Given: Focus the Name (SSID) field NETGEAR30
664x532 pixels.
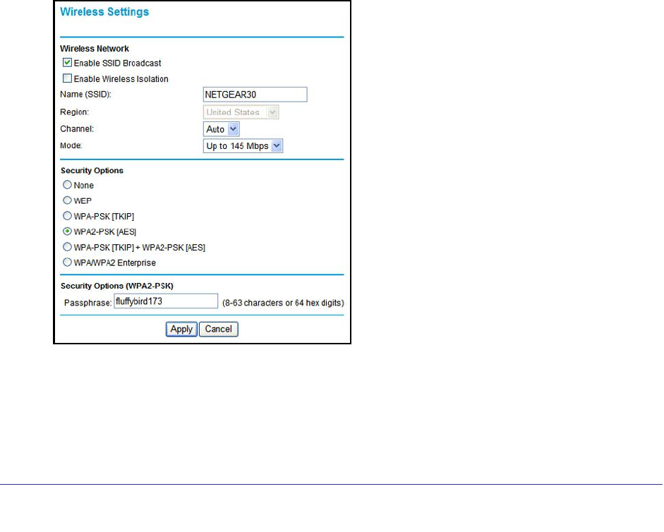Looking at the screenshot, I should (255, 95).
